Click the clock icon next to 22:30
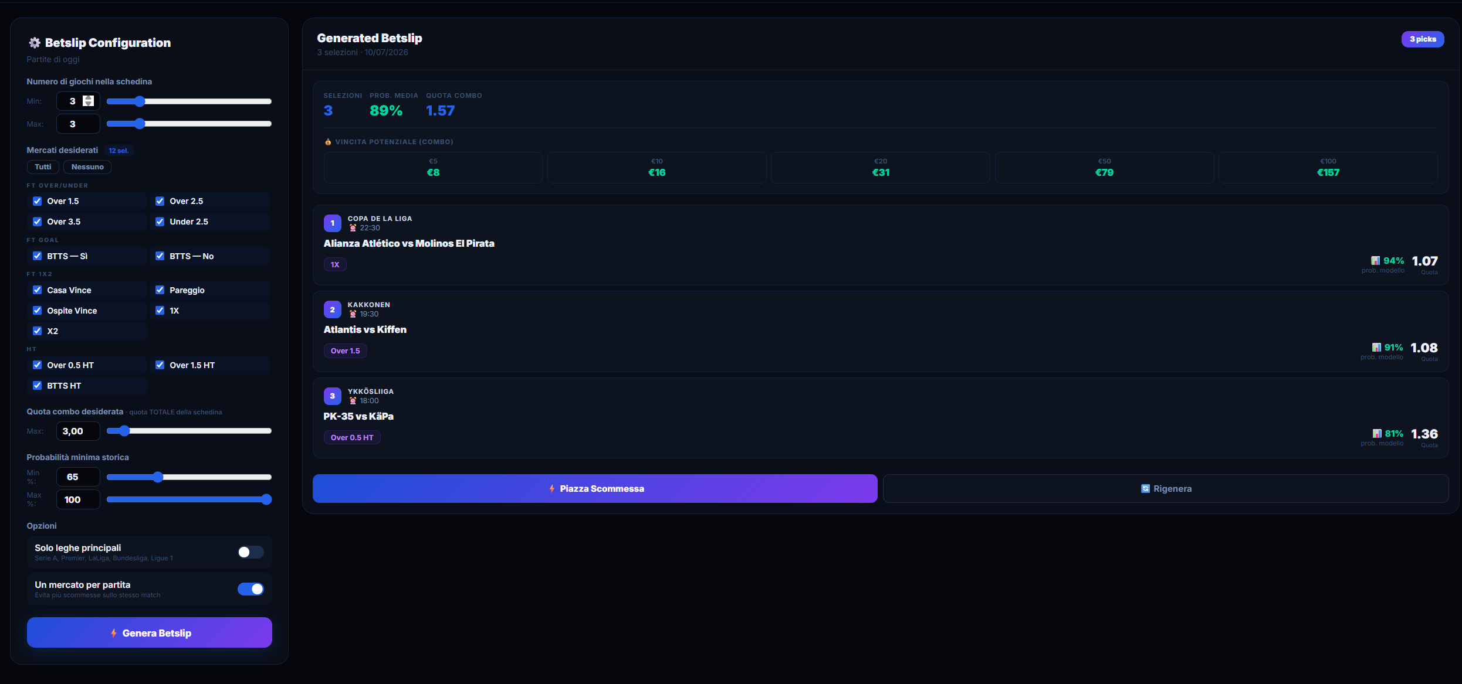Viewport: 1462px width, 684px height. click(353, 228)
